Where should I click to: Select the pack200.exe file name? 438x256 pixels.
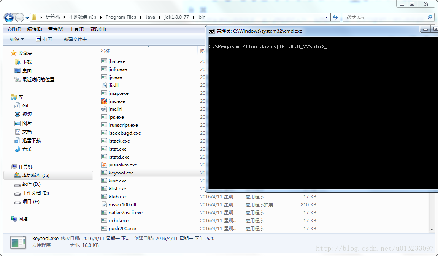122,228
